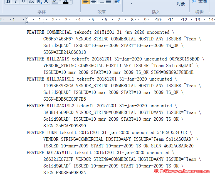
Task: Click the text SIGN=D9B893F8BB4E
Action: [x=172, y=72]
